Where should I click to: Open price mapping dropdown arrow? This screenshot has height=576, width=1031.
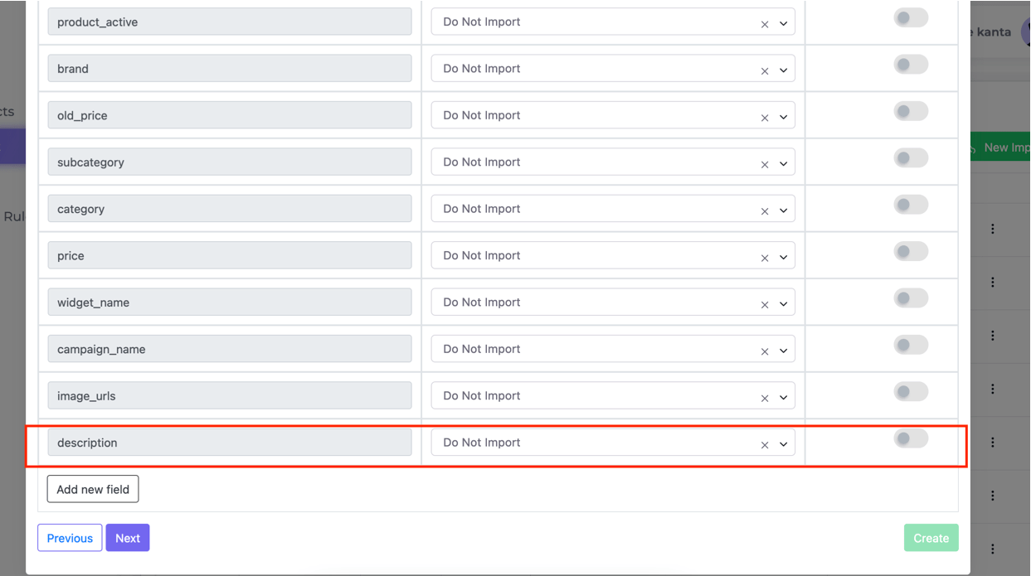point(783,258)
